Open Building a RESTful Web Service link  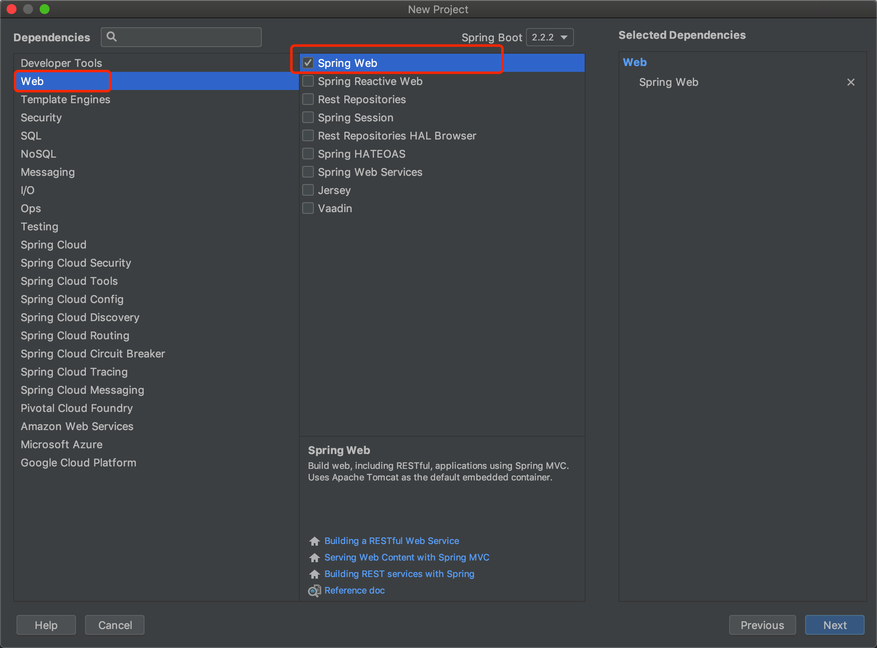[x=391, y=541]
